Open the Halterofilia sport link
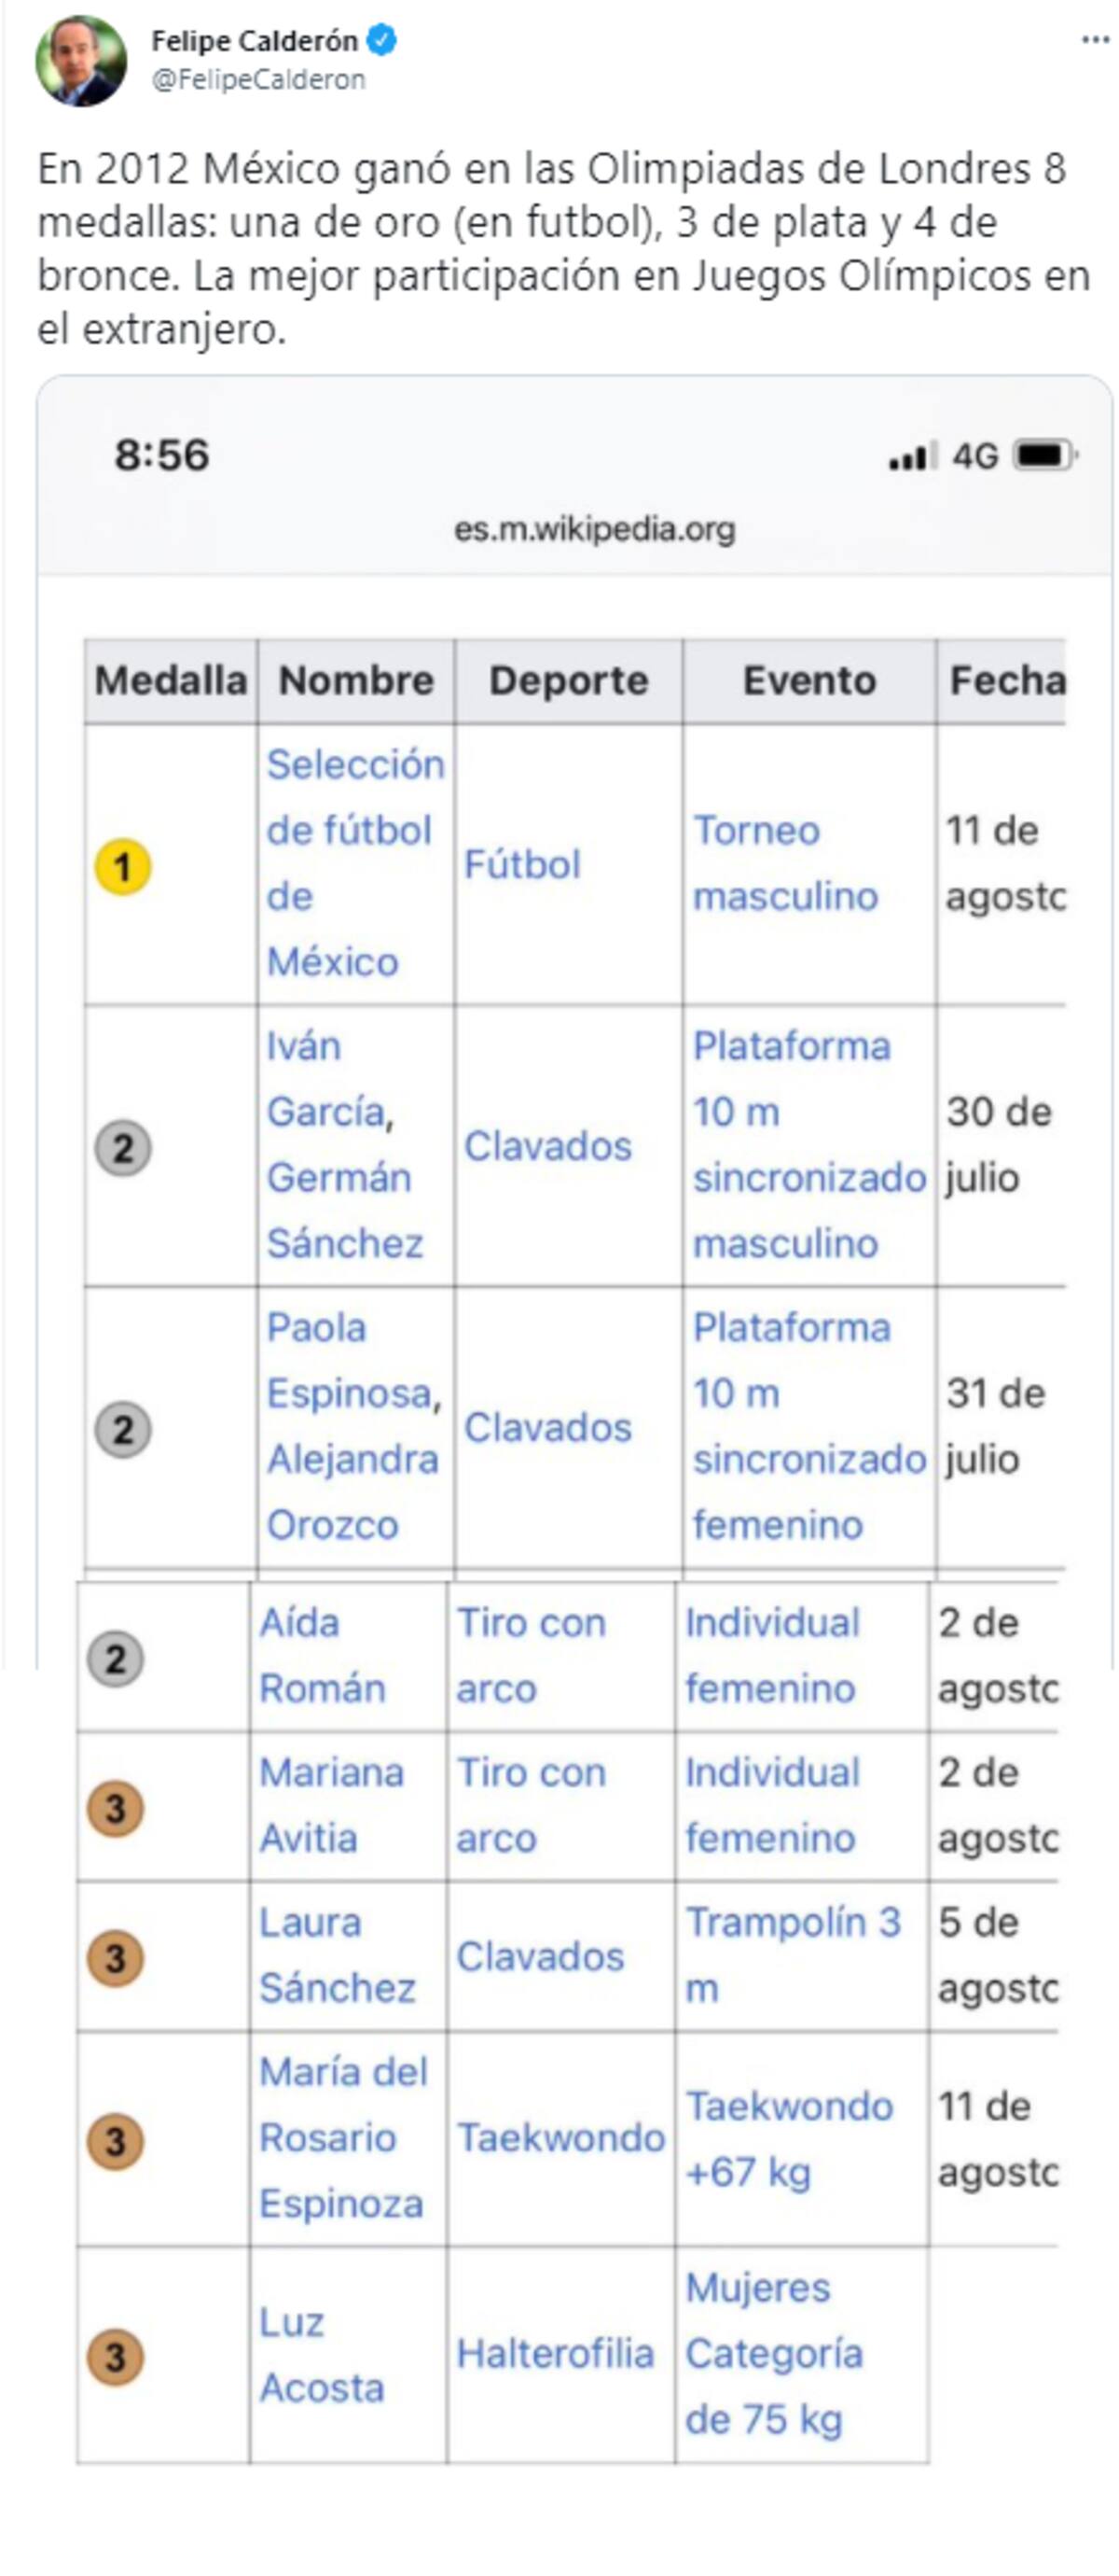Viewport: 1119px width, 2576px height. click(555, 2354)
